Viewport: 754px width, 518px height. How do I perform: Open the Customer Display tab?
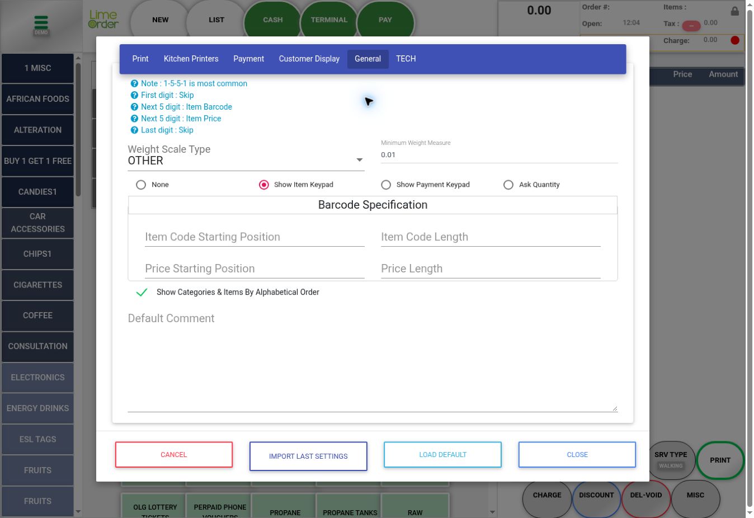[309, 59]
